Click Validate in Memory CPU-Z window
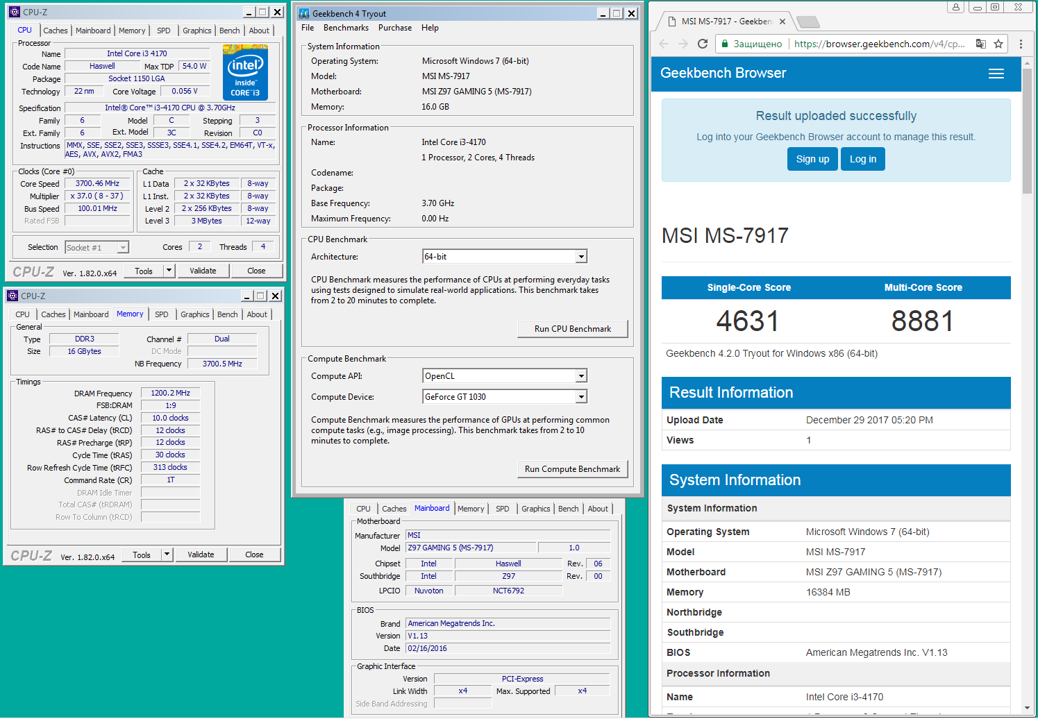 [x=201, y=555]
